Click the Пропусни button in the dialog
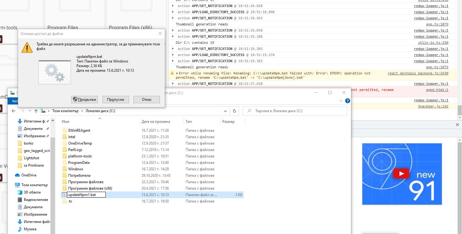Screen dimensions: 462x234 116,99
